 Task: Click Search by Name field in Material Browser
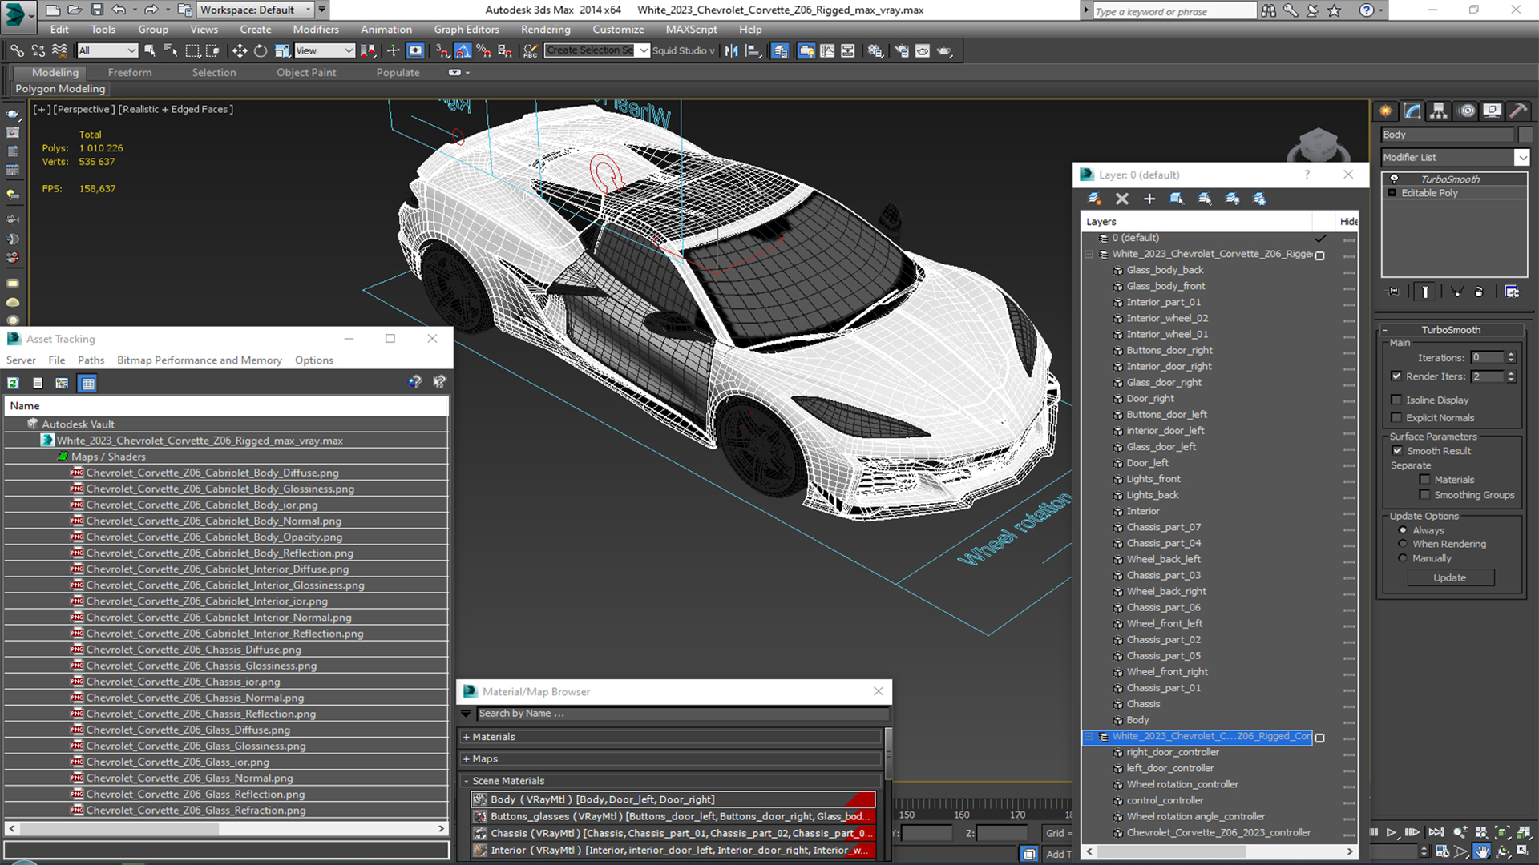pyautogui.click(x=681, y=714)
